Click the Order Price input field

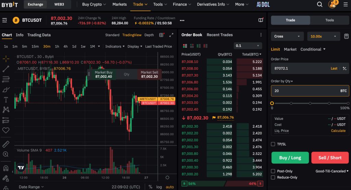coord(310,68)
